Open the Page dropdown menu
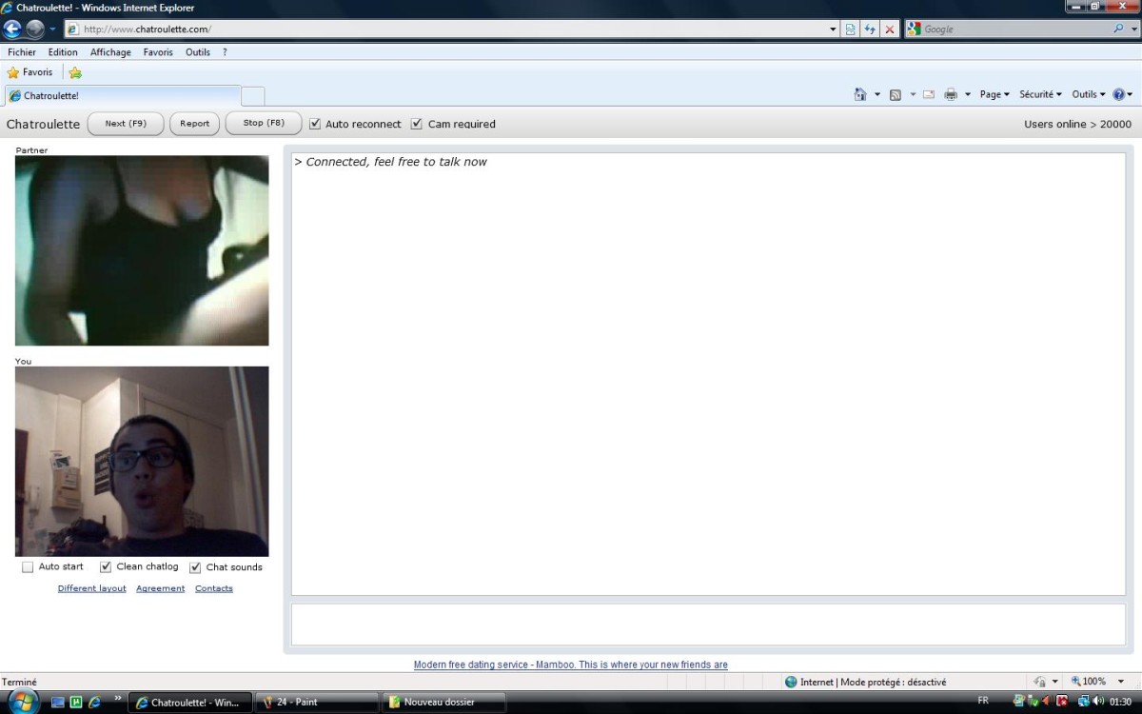The image size is (1142, 714). (994, 94)
